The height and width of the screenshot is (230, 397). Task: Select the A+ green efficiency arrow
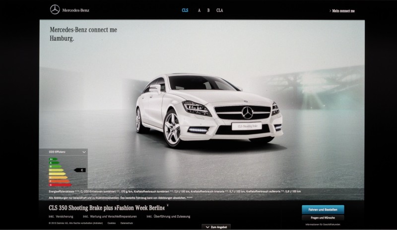point(53,159)
